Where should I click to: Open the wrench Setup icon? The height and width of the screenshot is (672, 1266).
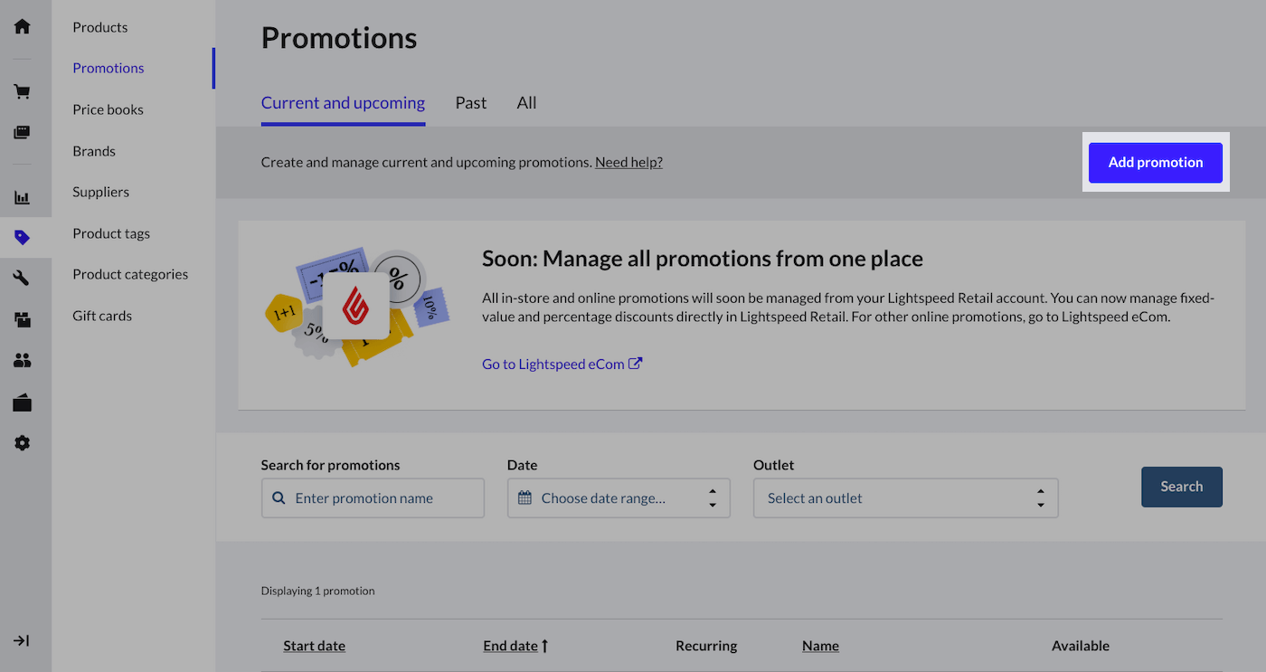(x=23, y=279)
